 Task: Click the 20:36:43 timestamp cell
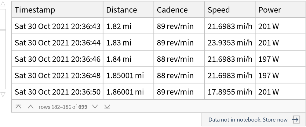coord(57,26)
